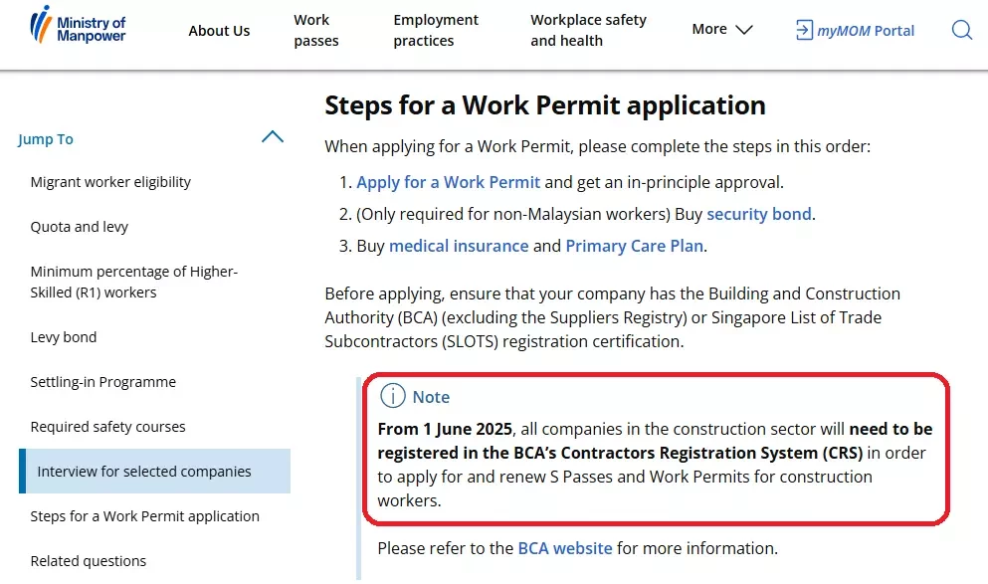
Task: Click the myMOM Portal login icon
Action: coord(804,30)
